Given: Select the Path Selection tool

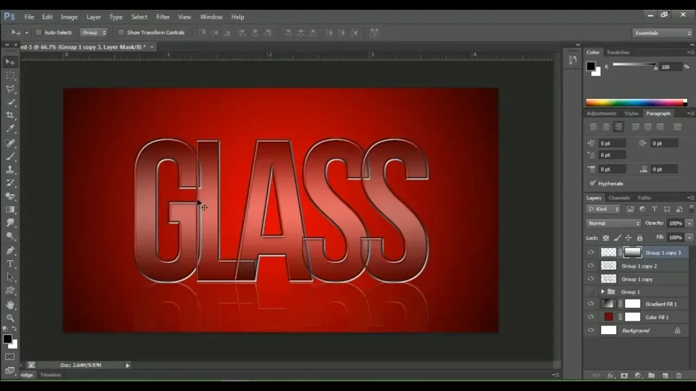Looking at the screenshot, I should pyautogui.click(x=10, y=277).
